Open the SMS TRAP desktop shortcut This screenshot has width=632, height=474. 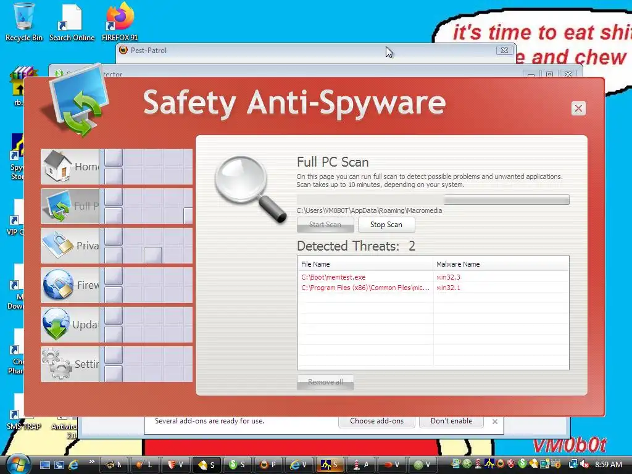(23, 411)
